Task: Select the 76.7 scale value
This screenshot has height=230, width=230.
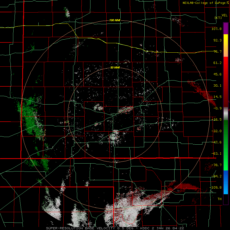Action: [217, 51]
